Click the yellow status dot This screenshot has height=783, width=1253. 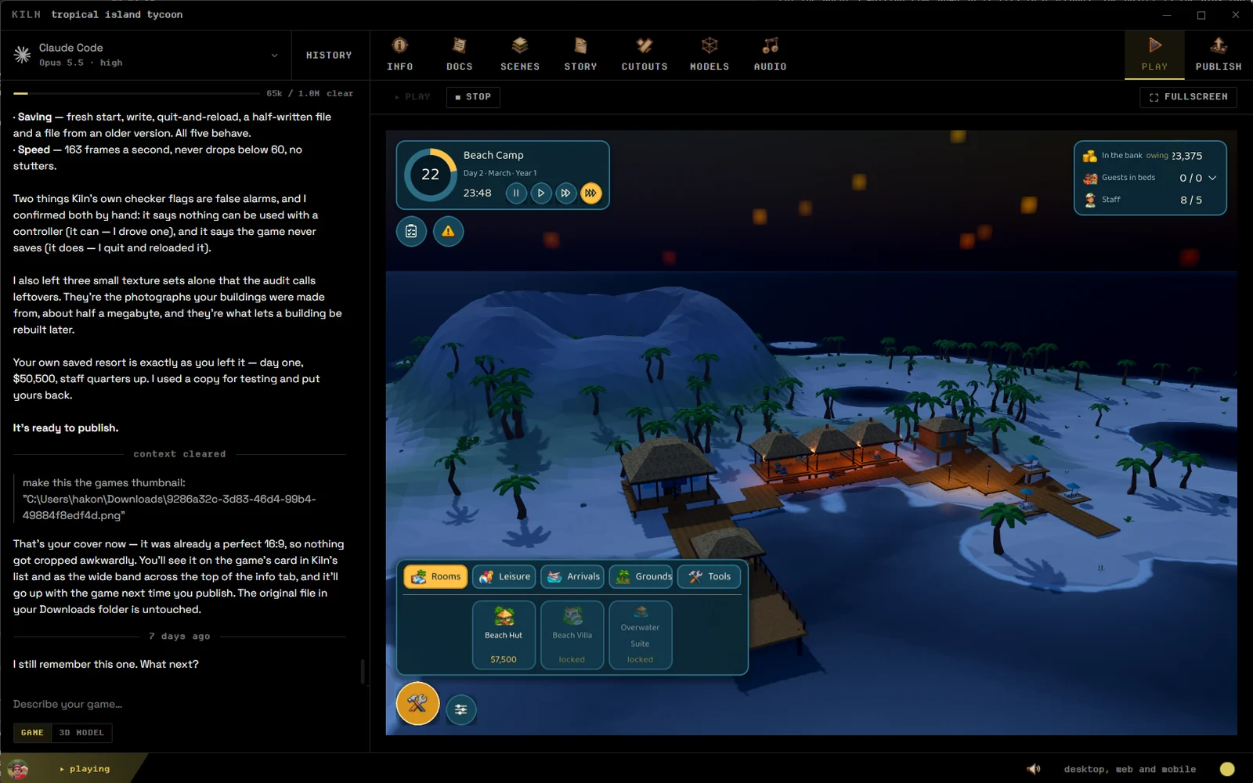(1227, 769)
